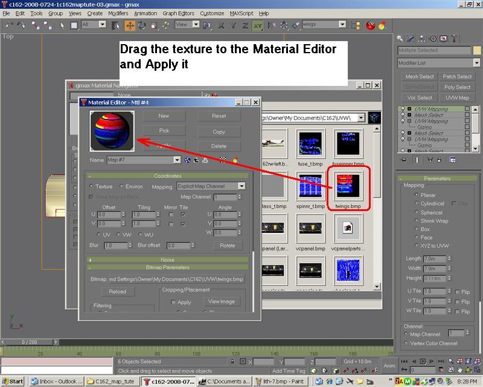Open the Graph Editors menu
Screen dimensions: 483x387
click(x=178, y=13)
